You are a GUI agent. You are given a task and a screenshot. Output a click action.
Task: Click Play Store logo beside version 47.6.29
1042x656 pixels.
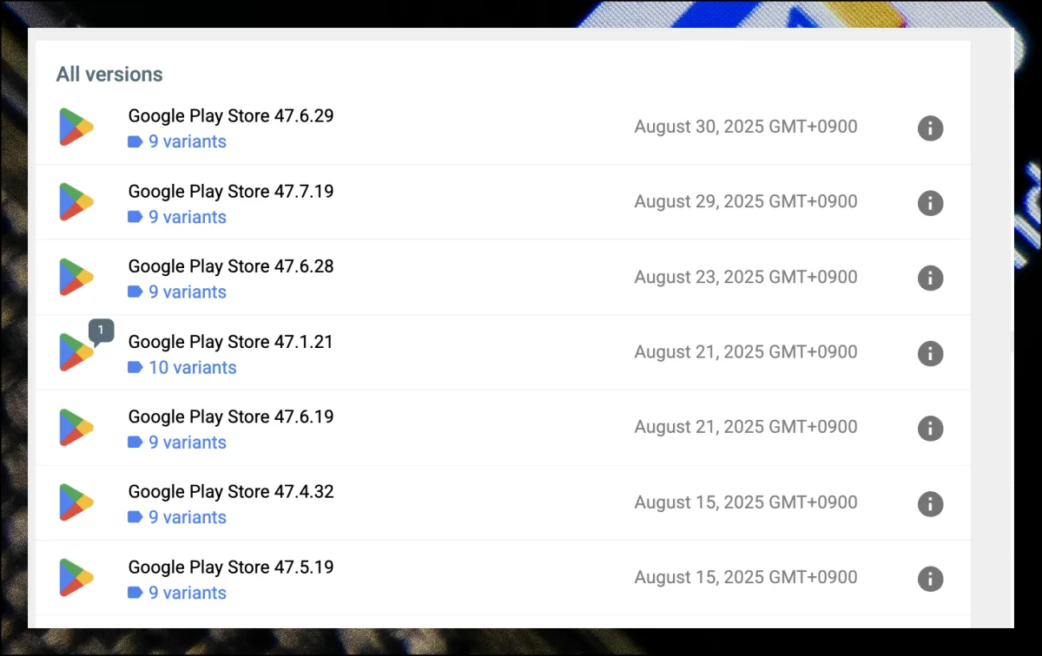[x=76, y=128]
